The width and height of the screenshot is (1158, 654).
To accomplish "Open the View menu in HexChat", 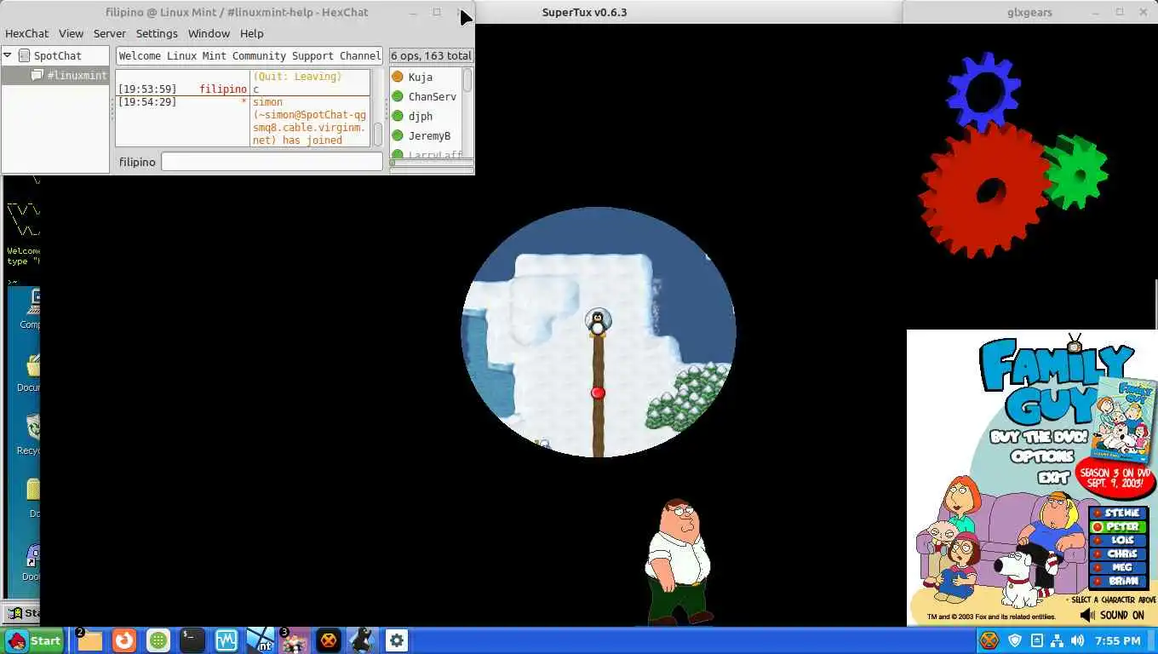I will (71, 33).
